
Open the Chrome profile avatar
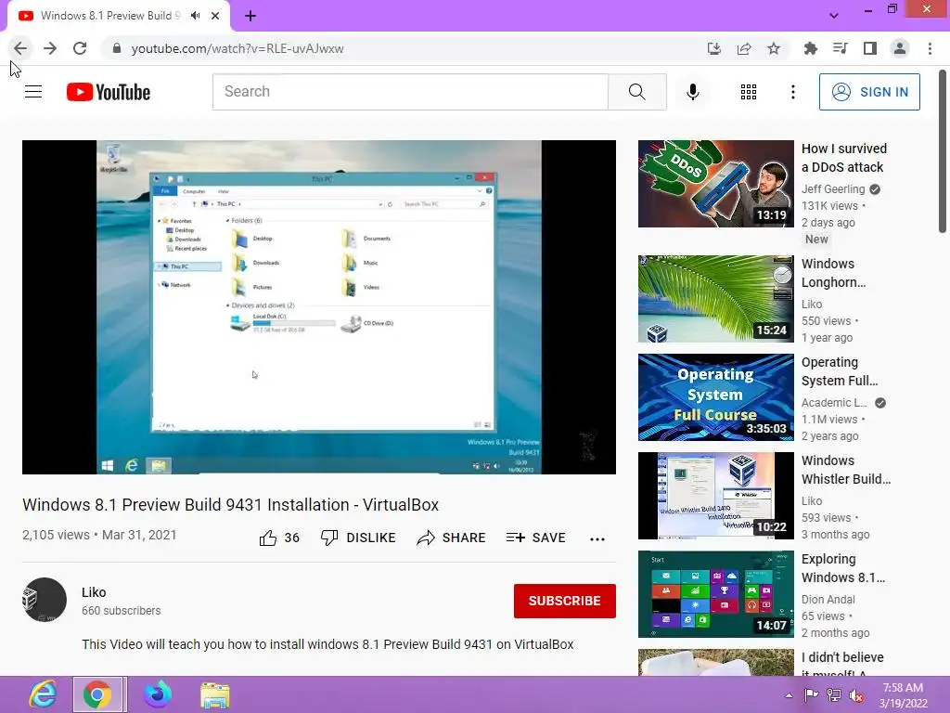coord(900,48)
